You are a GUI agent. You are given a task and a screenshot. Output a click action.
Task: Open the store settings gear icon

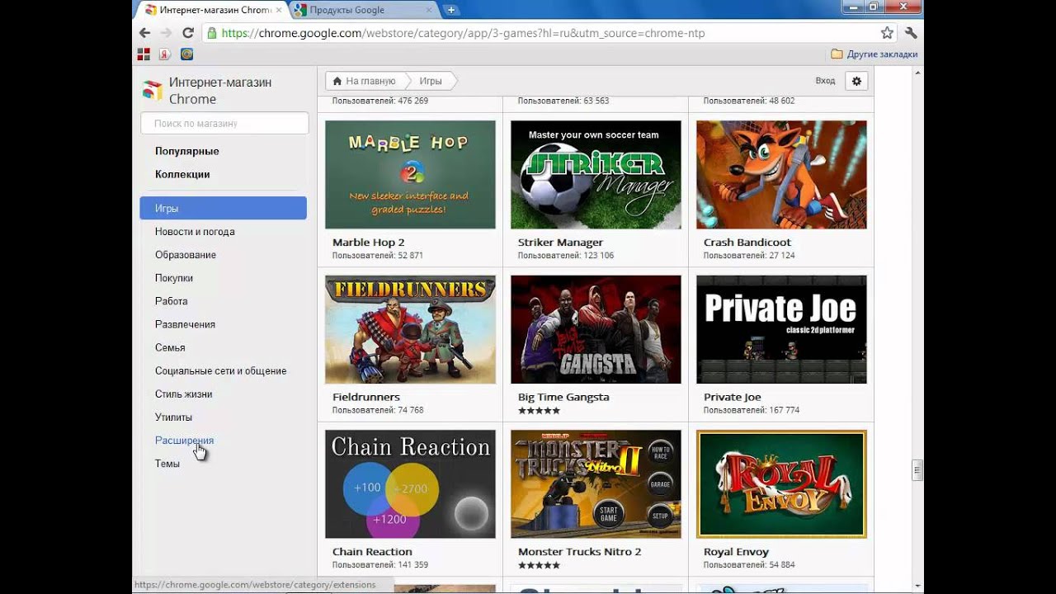click(x=856, y=81)
